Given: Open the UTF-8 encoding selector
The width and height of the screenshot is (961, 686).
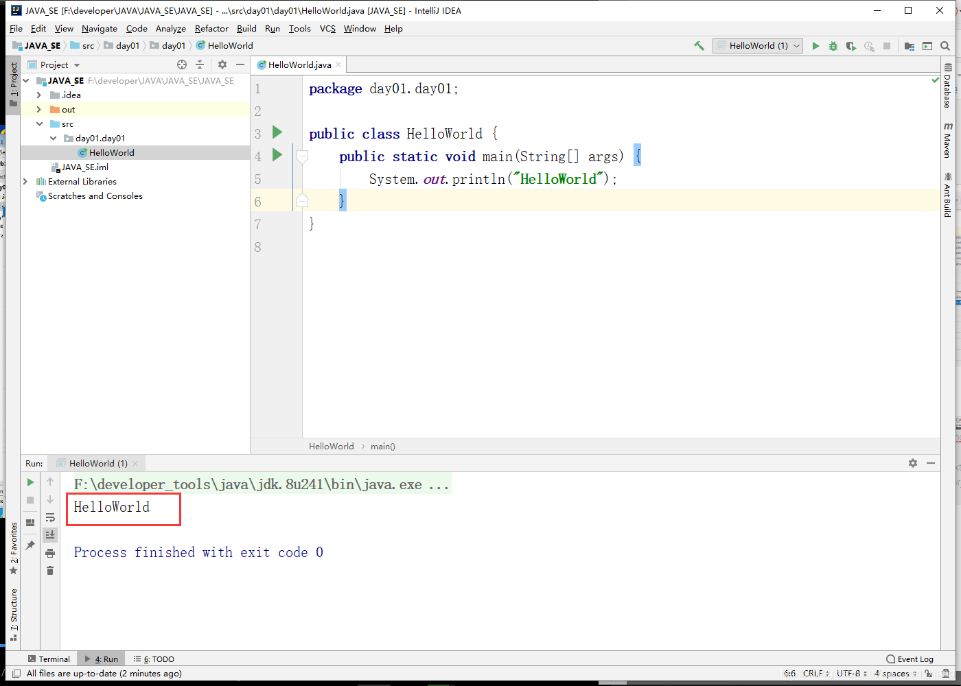Looking at the screenshot, I should click(851, 674).
